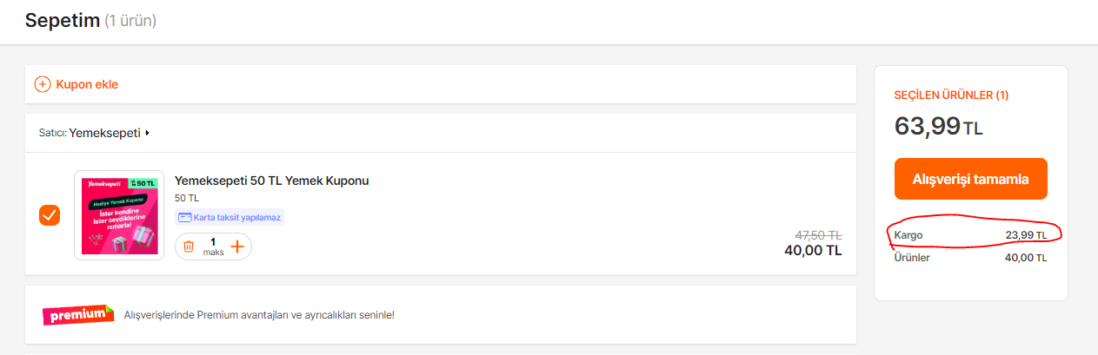
Task: Click the SEÇİLEN ÜRÜNLER (1) heading
Action: (951, 95)
